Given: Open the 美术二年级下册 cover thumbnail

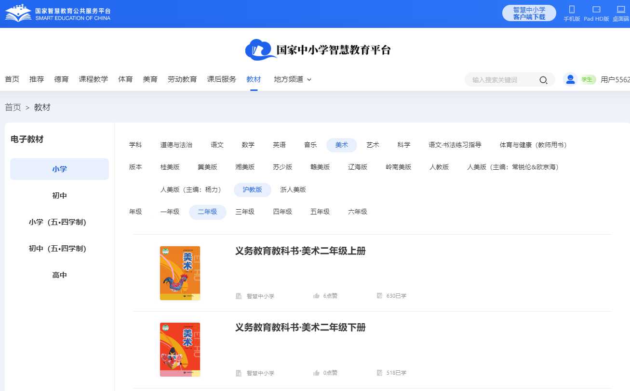Looking at the screenshot, I should (180, 350).
